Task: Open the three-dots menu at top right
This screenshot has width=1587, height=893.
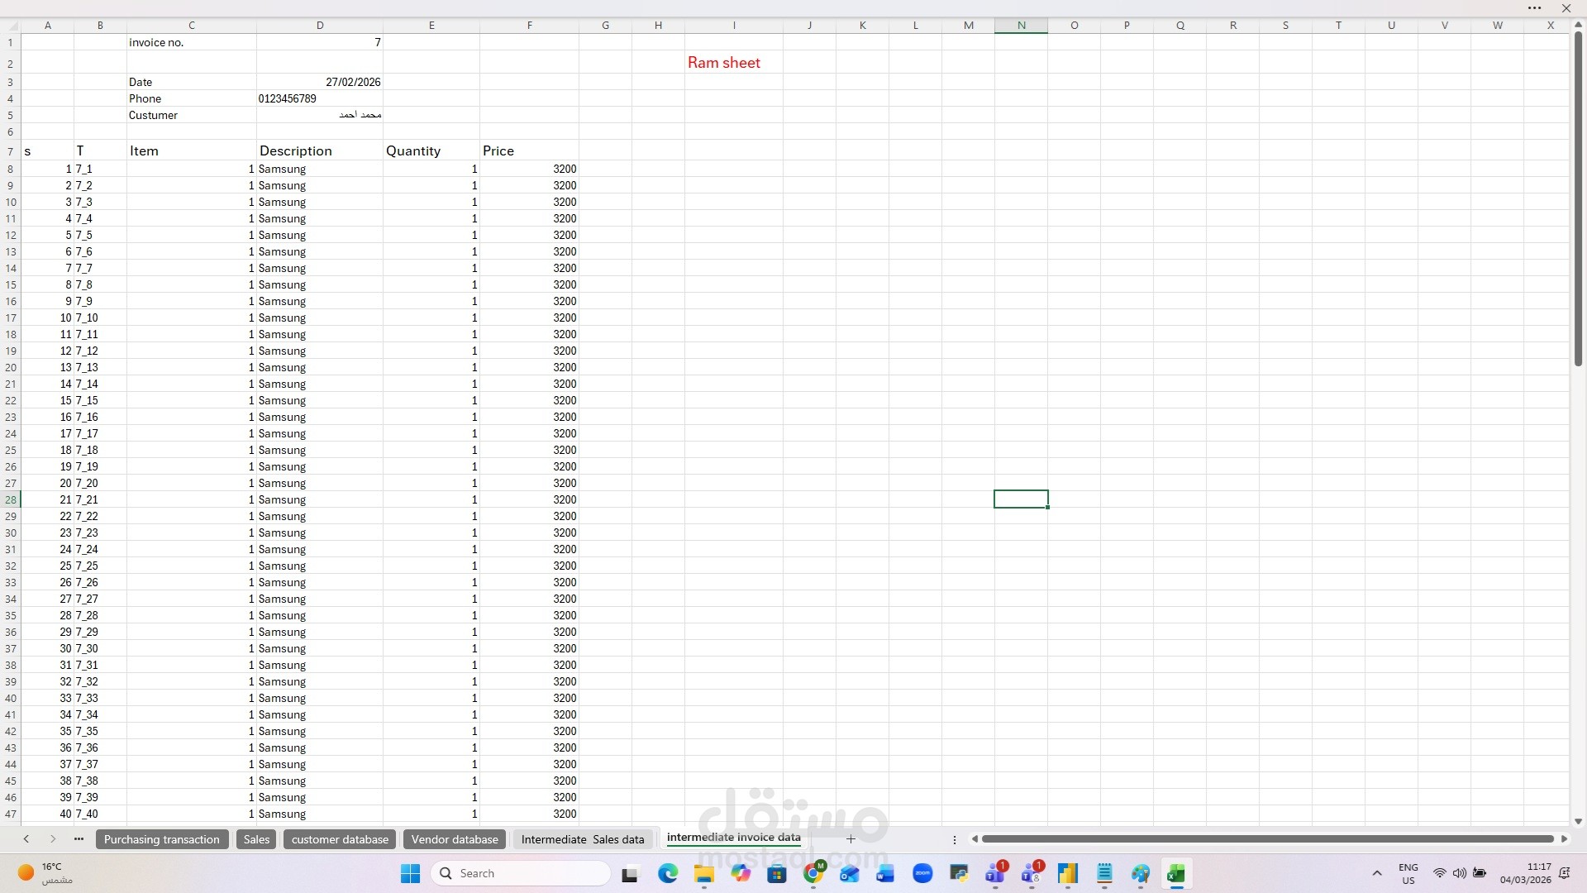Action: click(1535, 8)
